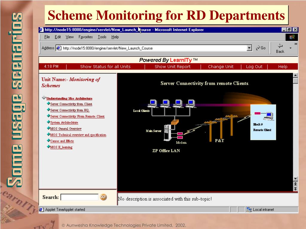Click the Back arrow icon

click(280, 46)
